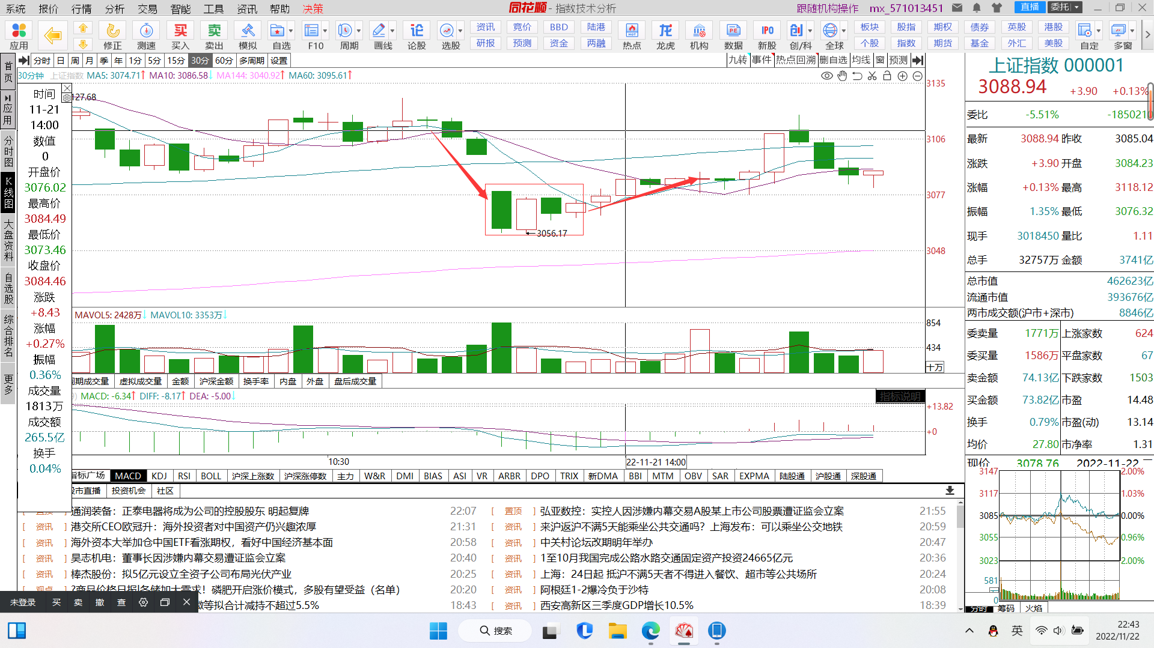Expand the 创/科 dropdown arrow
This screenshot has width=1154, height=648.
(x=810, y=31)
